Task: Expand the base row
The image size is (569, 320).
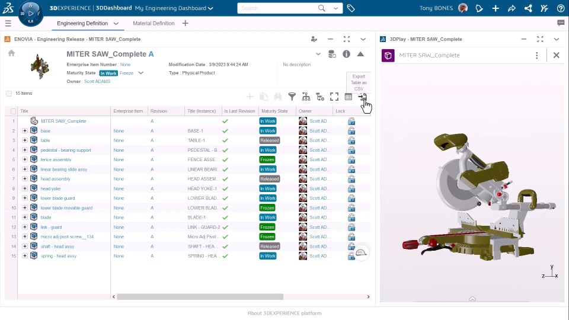Action: pos(25,130)
